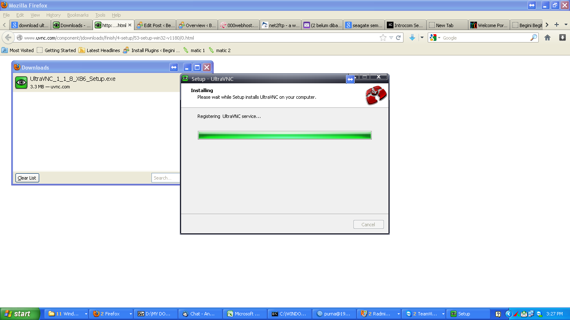Click the Downloads window Search field
This screenshot has width=570, height=320.
[x=166, y=178]
